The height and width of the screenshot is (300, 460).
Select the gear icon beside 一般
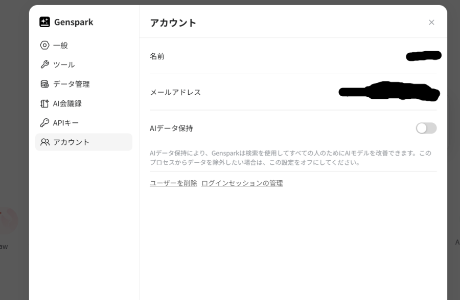pos(44,45)
